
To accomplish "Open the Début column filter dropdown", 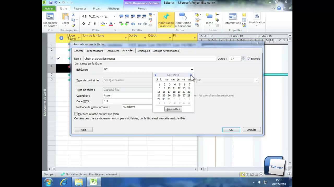I will coord(170,38).
